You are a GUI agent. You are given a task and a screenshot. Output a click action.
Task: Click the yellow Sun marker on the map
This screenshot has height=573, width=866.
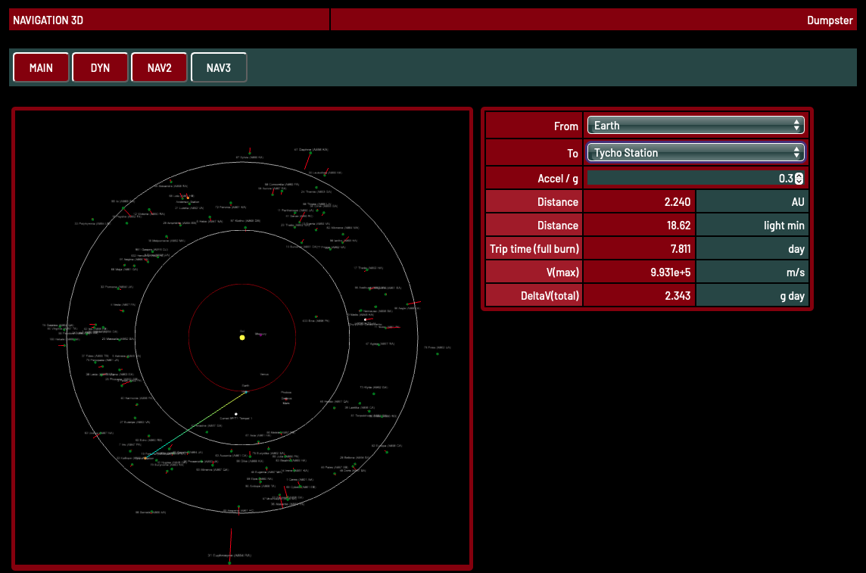[x=242, y=337]
